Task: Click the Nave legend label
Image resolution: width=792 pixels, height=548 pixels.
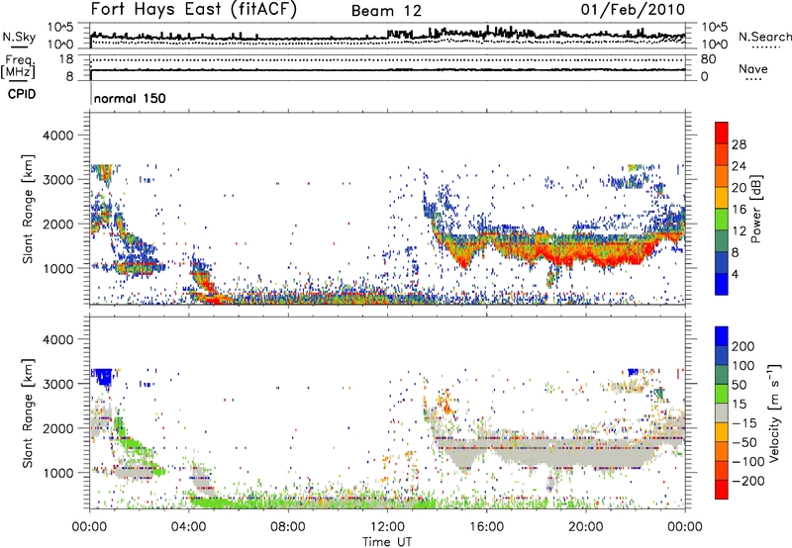Action: pos(753,68)
